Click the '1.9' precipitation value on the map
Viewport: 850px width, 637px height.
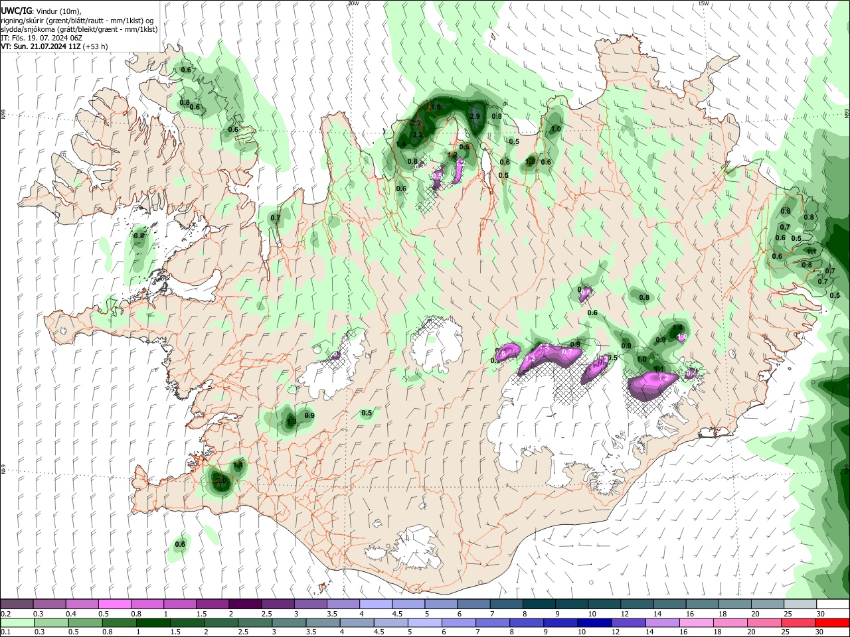point(436,107)
